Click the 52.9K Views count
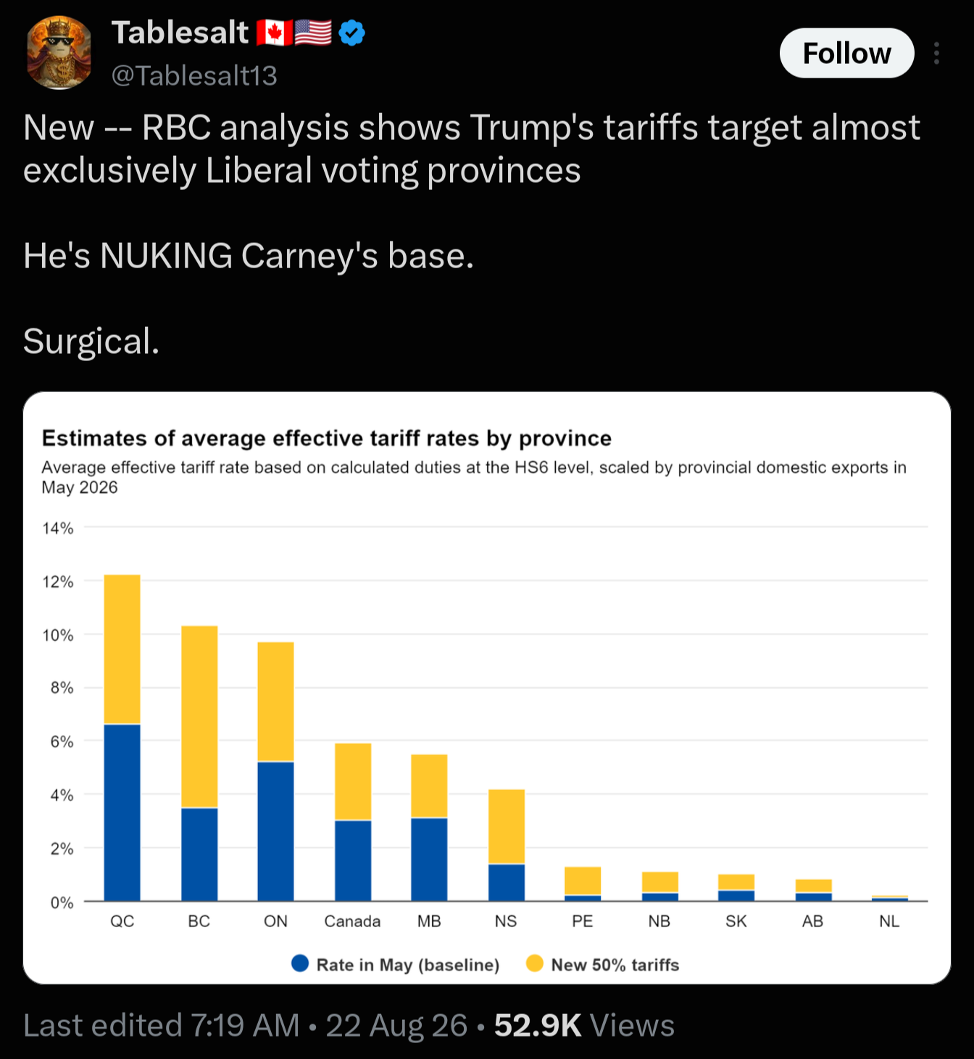 [x=584, y=1025]
